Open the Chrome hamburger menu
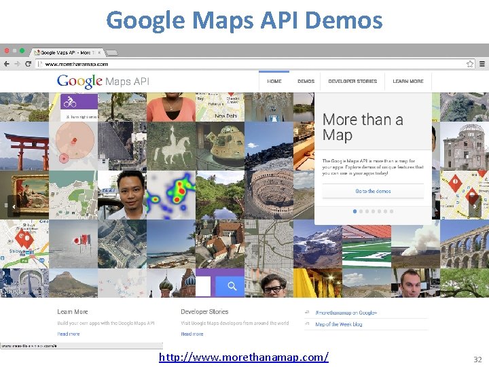Screen dimensions: 489x367 [482, 64]
